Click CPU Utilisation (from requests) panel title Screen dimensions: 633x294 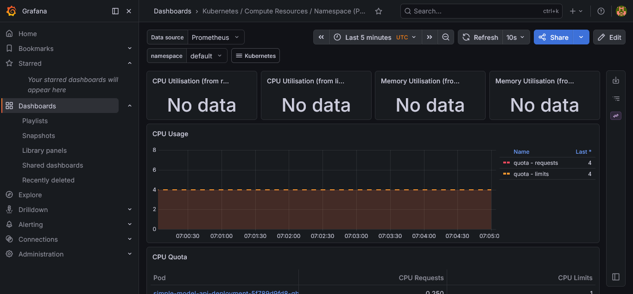point(191,81)
